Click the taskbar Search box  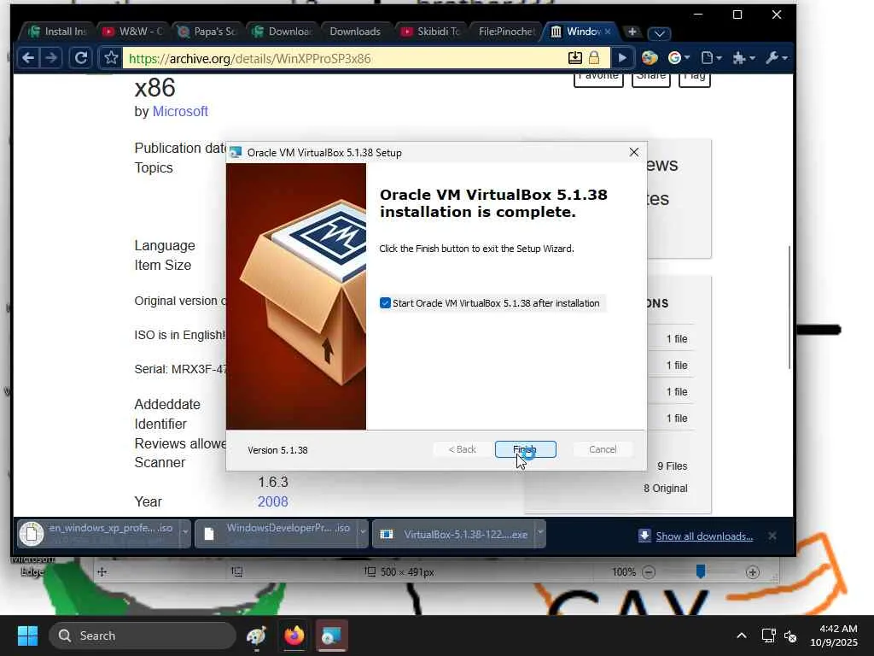coord(143,635)
